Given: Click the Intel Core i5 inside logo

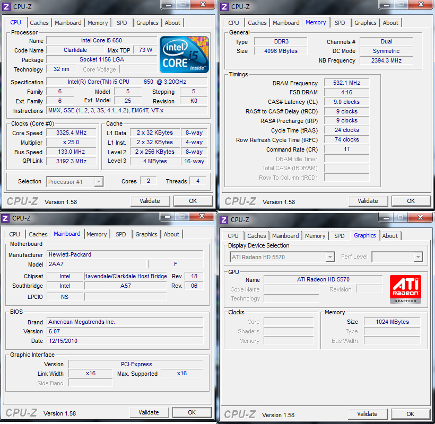Looking at the screenshot, I should [x=184, y=55].
